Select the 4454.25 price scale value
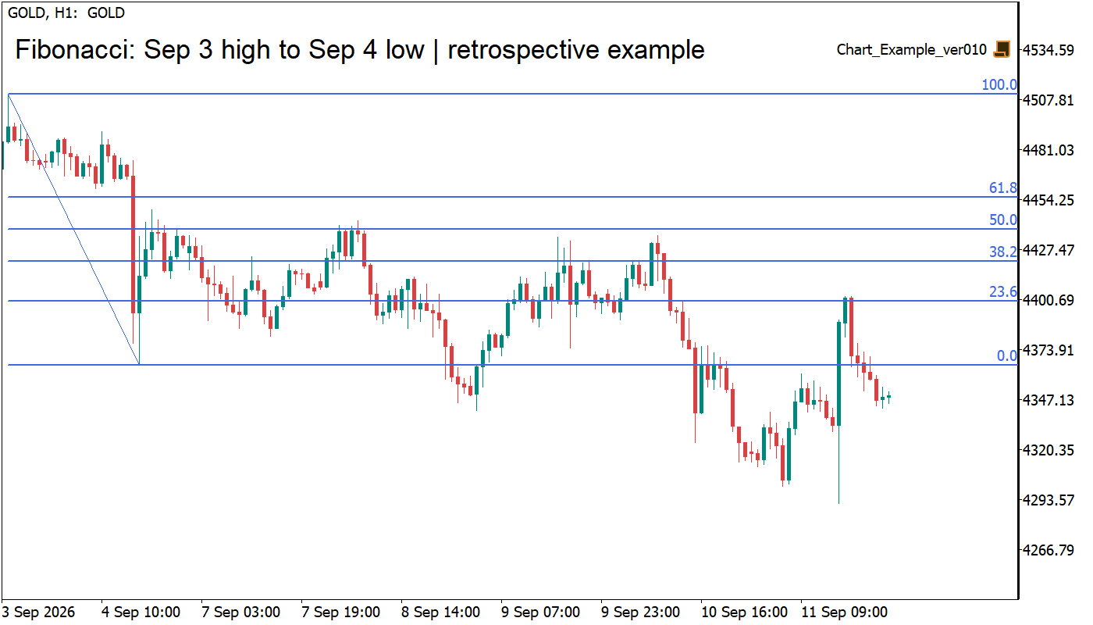1093x625 pixels. click(x=1049, y=200)
